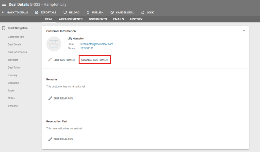260x152 pixels.
Task: Switch to the Arrangements tab
Action: [x=71, y=19]
